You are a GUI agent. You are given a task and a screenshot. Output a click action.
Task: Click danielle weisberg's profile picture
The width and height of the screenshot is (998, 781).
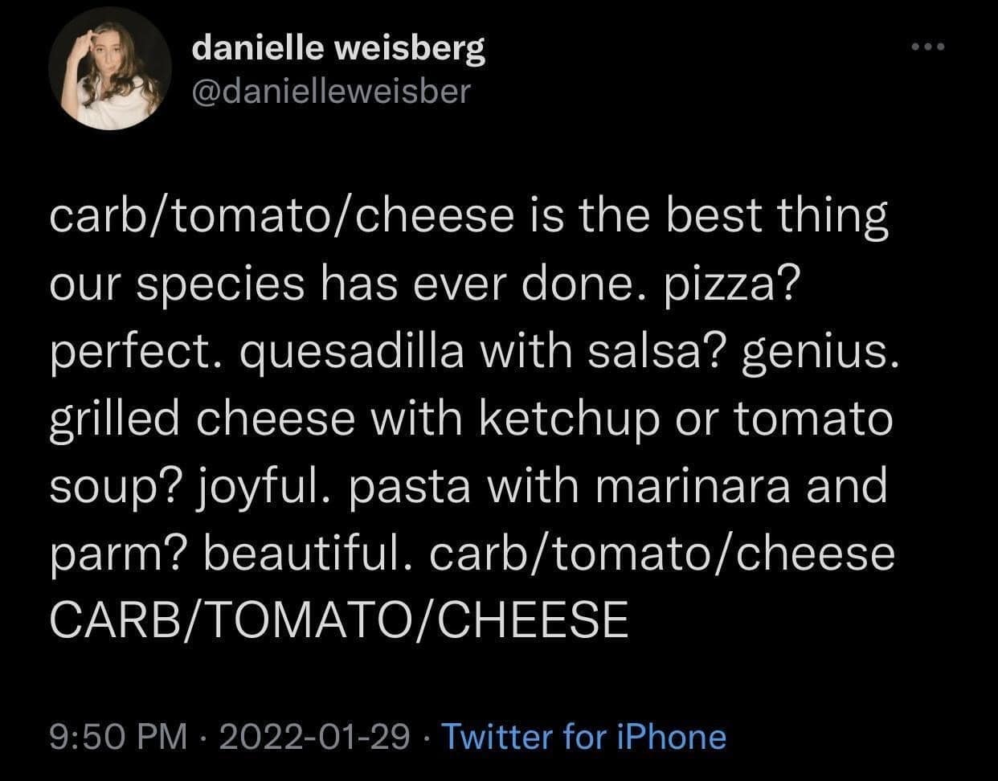[110, 70]
